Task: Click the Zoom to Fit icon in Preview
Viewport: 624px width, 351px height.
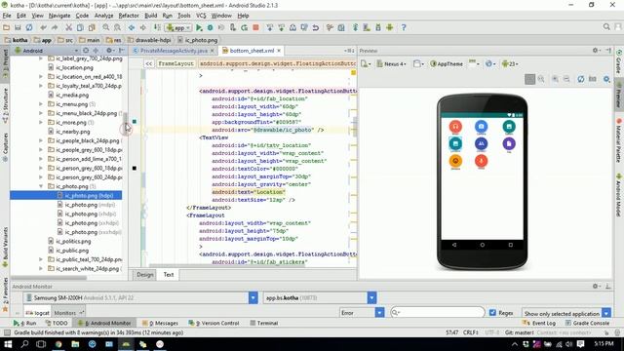Action: [529, 79]
